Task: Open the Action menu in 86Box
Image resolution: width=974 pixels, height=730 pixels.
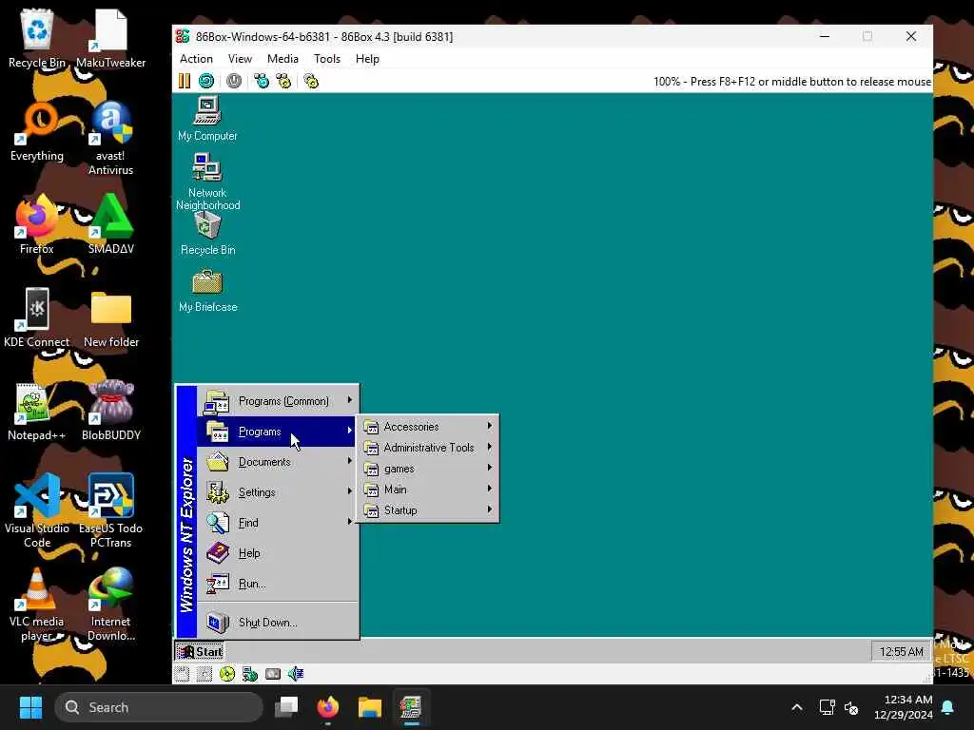Action: 196,59
